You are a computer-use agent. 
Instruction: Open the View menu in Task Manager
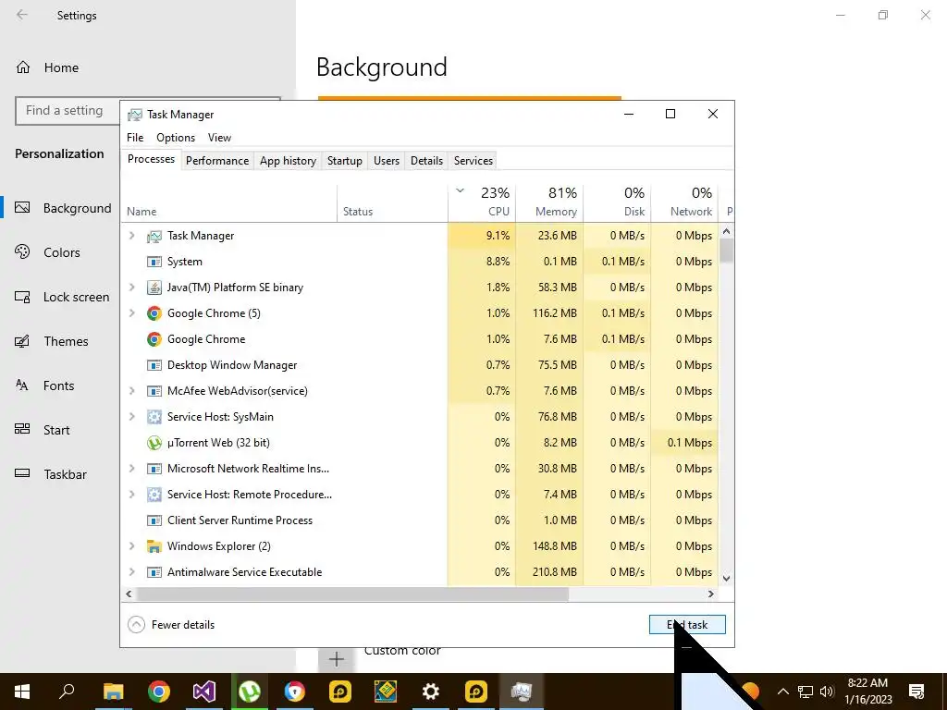pyautogui.click(x=220, y=138)
